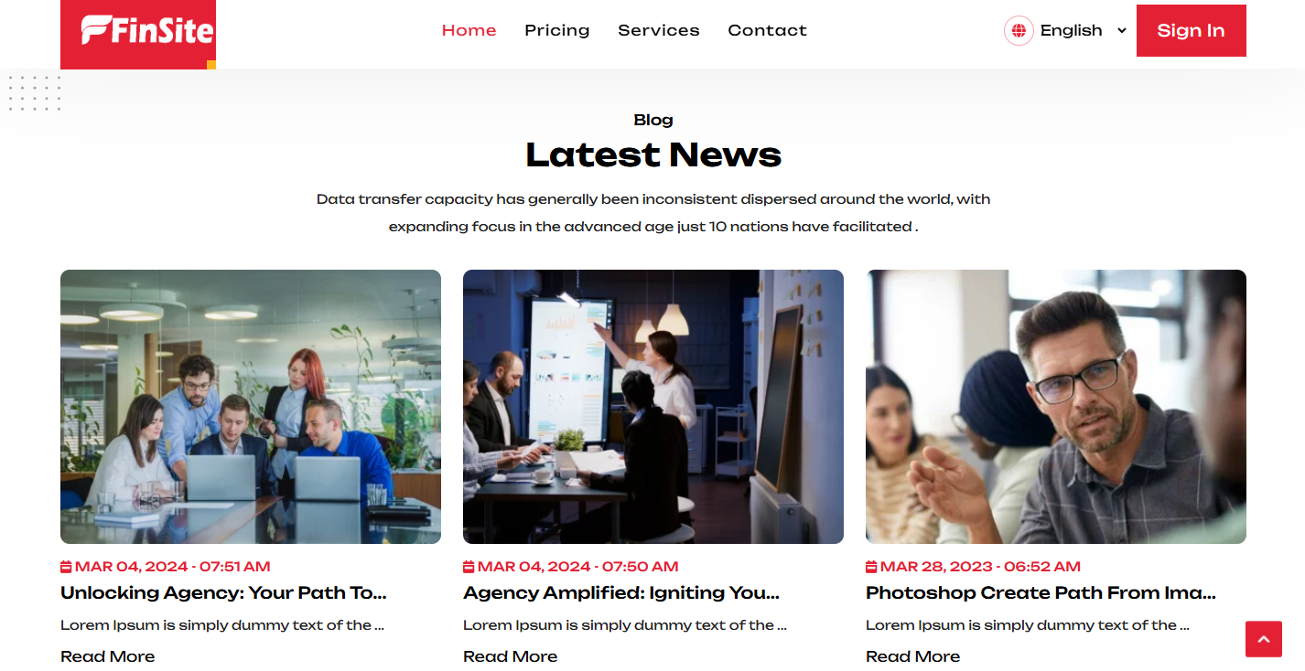Open 'Photoshop Create Path From Ima...' post
The image size is (1305, 671).
pyautogui.click(x=1041, y=592)
